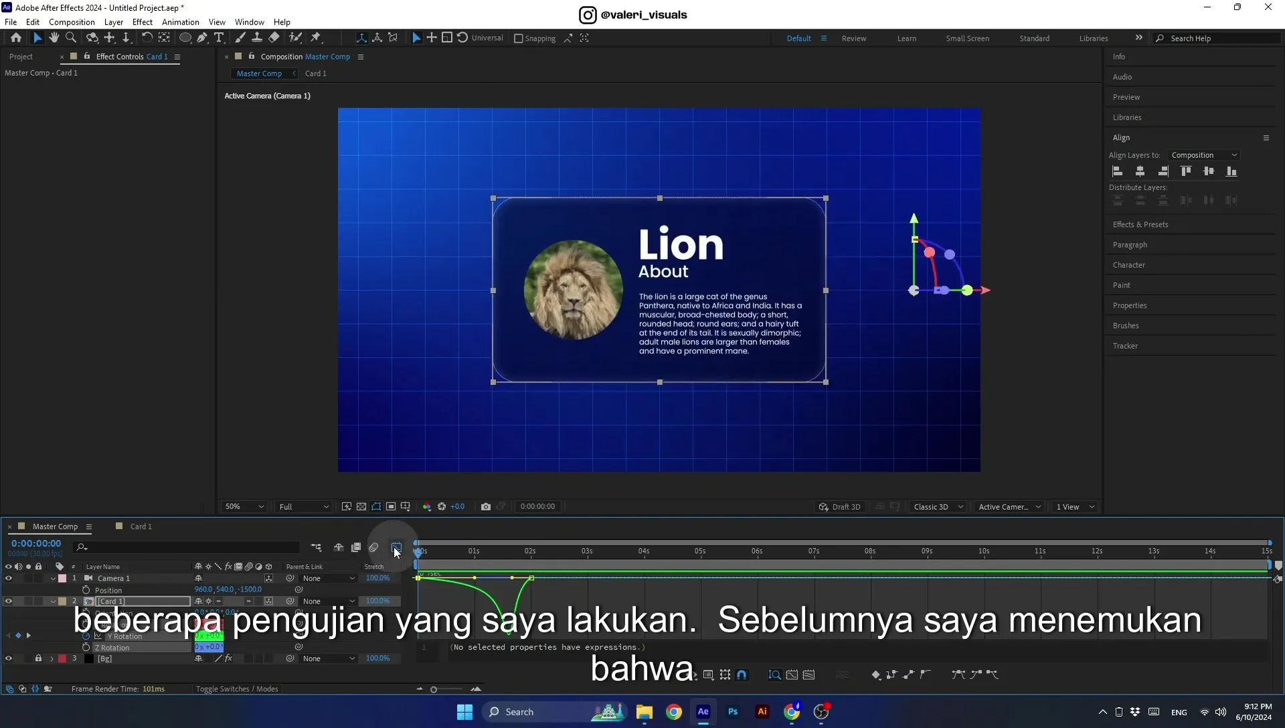Viewport: 1285px width, 728px height.
Task: Open the Classic 3D renderer dropdown
Action: pos(938,507)
